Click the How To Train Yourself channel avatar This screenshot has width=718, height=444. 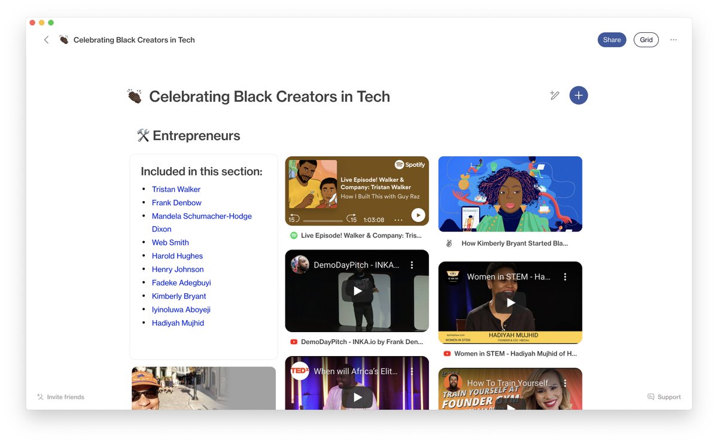coord(453,383)
